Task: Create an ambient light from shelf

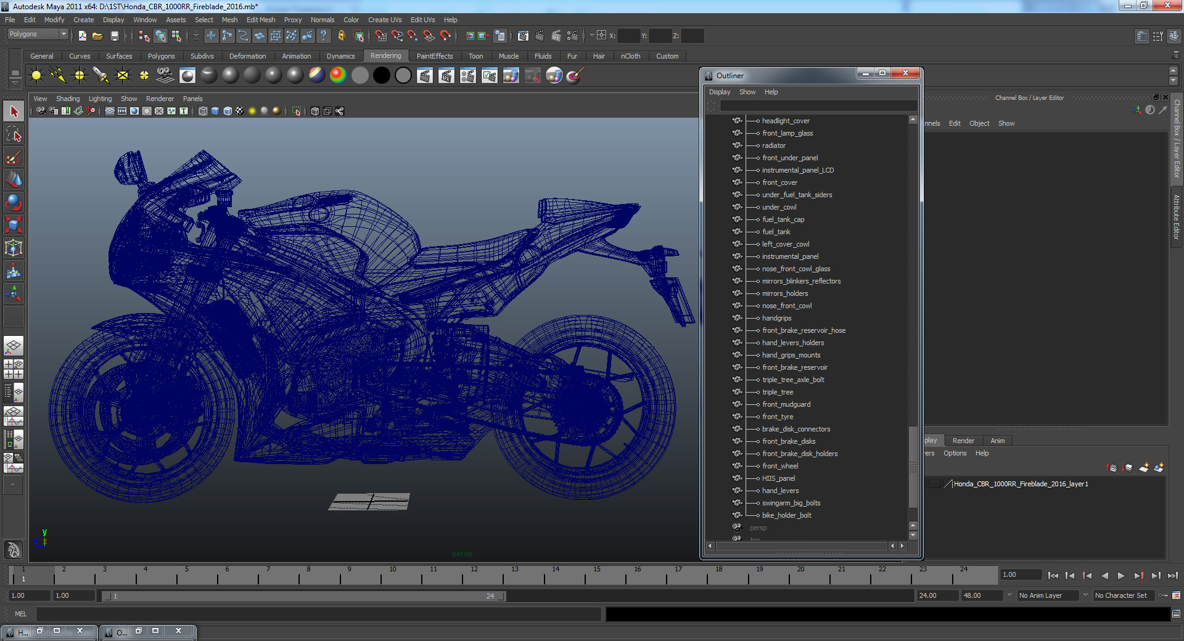Action: [36, 76]
